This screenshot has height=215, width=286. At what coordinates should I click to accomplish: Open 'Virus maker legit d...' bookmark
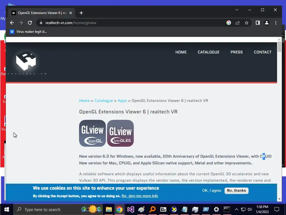click(x=28, y=32)
